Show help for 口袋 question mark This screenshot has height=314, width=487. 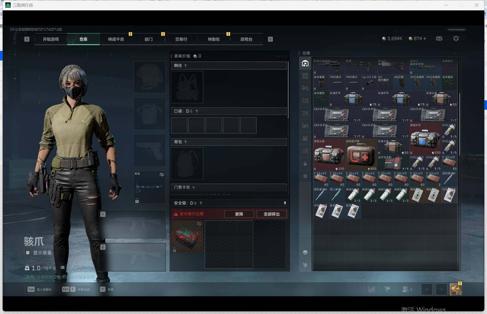point(197,111)
